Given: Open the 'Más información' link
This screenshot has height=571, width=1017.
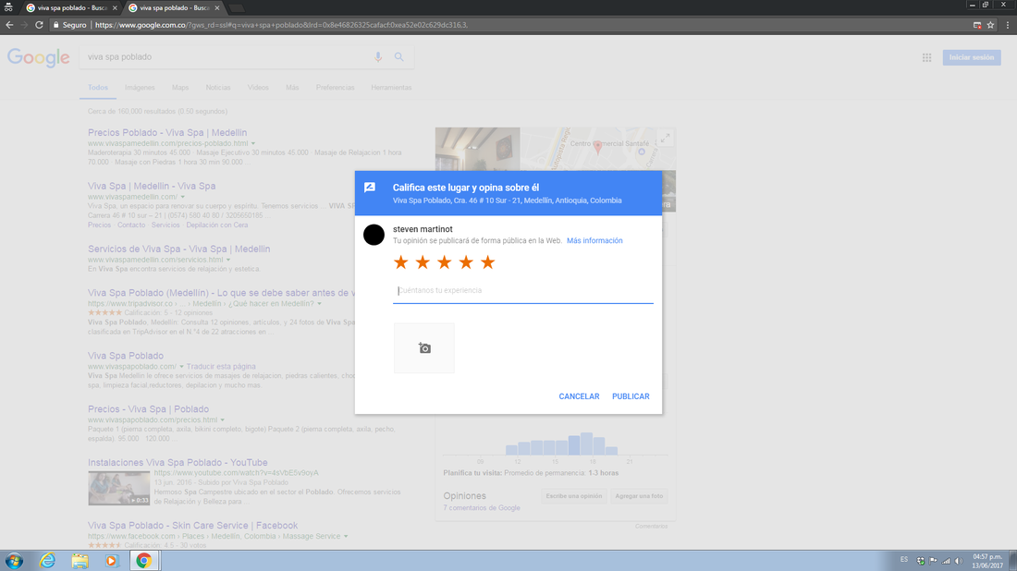Looking at the screenshot, I should tap(594, 240).
